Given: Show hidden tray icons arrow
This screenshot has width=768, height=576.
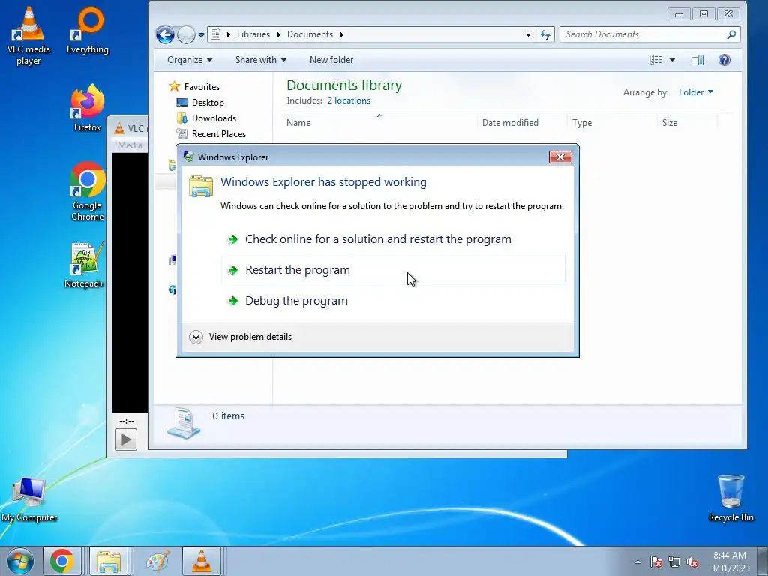Looking at the screenshot, I should click(x=637, y=562).
